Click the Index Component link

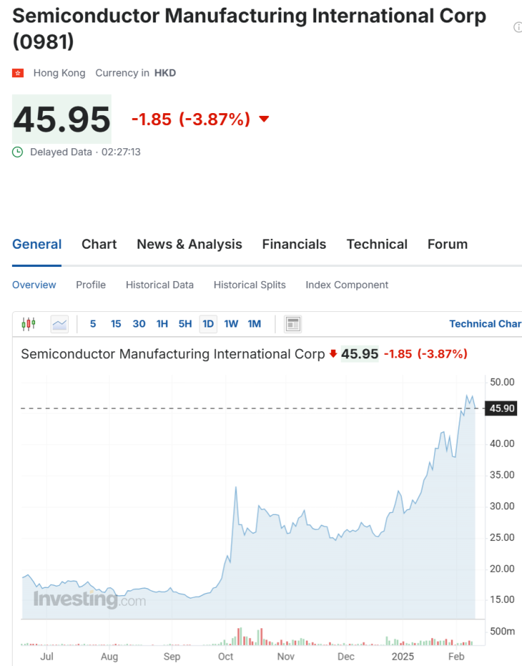pyautogui.click(x=346, y=285)
